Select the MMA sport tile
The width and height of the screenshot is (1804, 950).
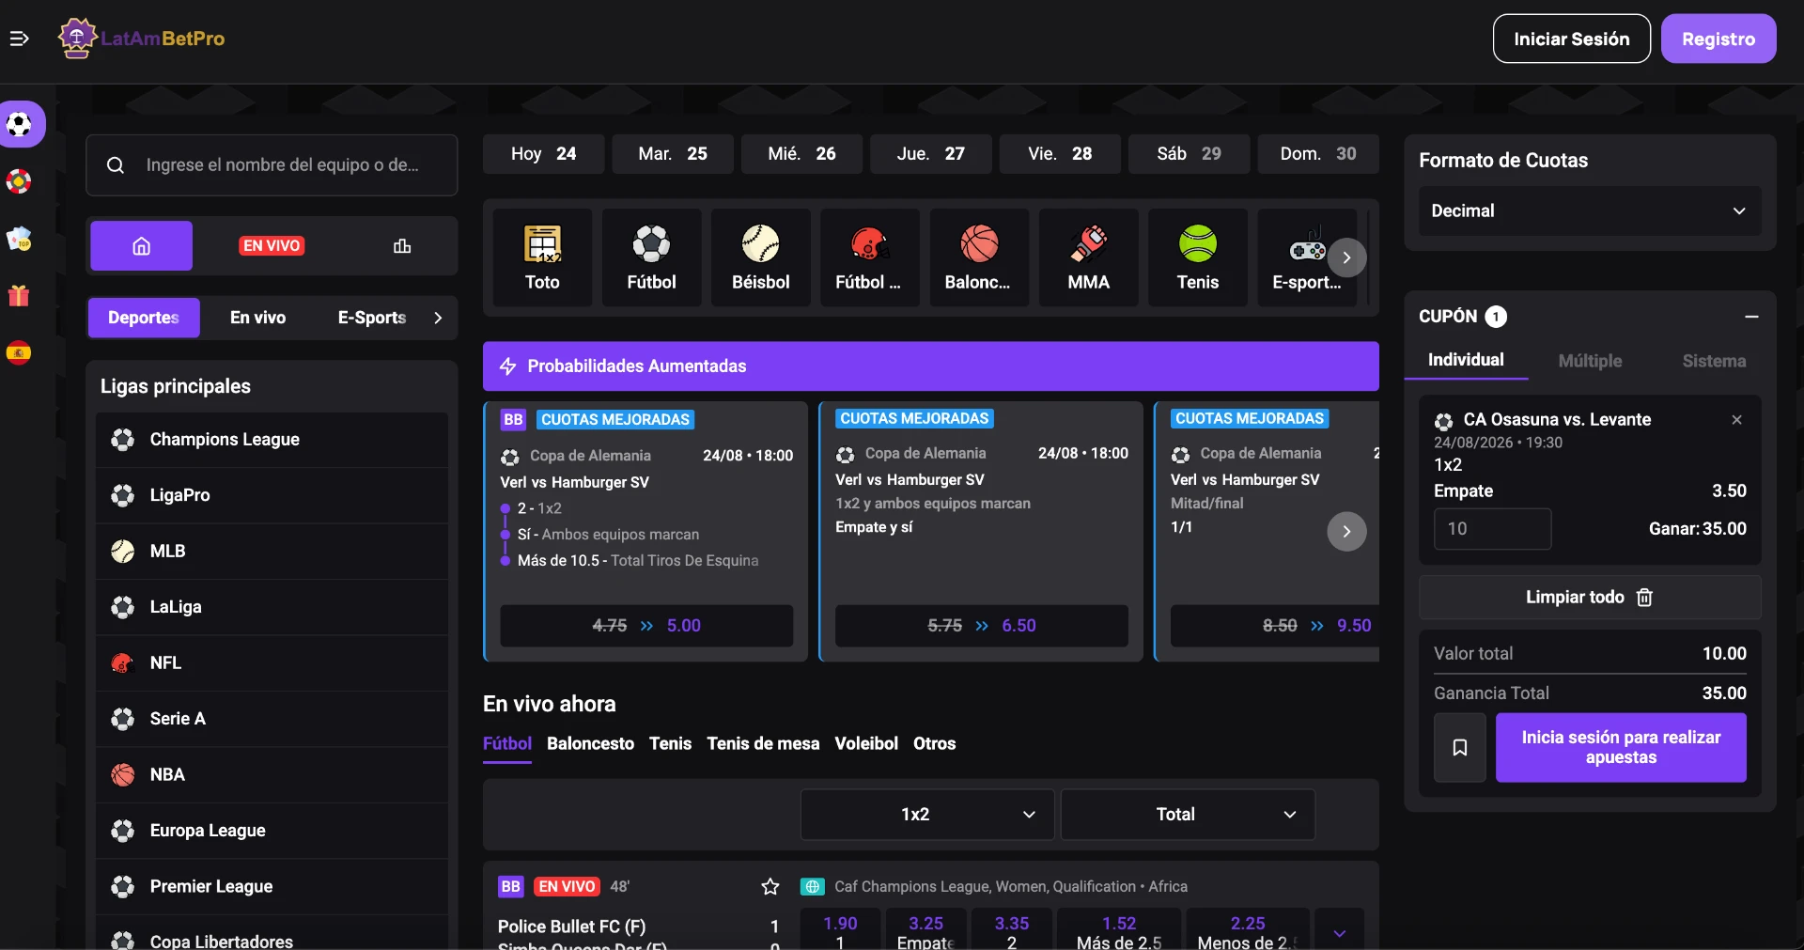(1088, 257)
